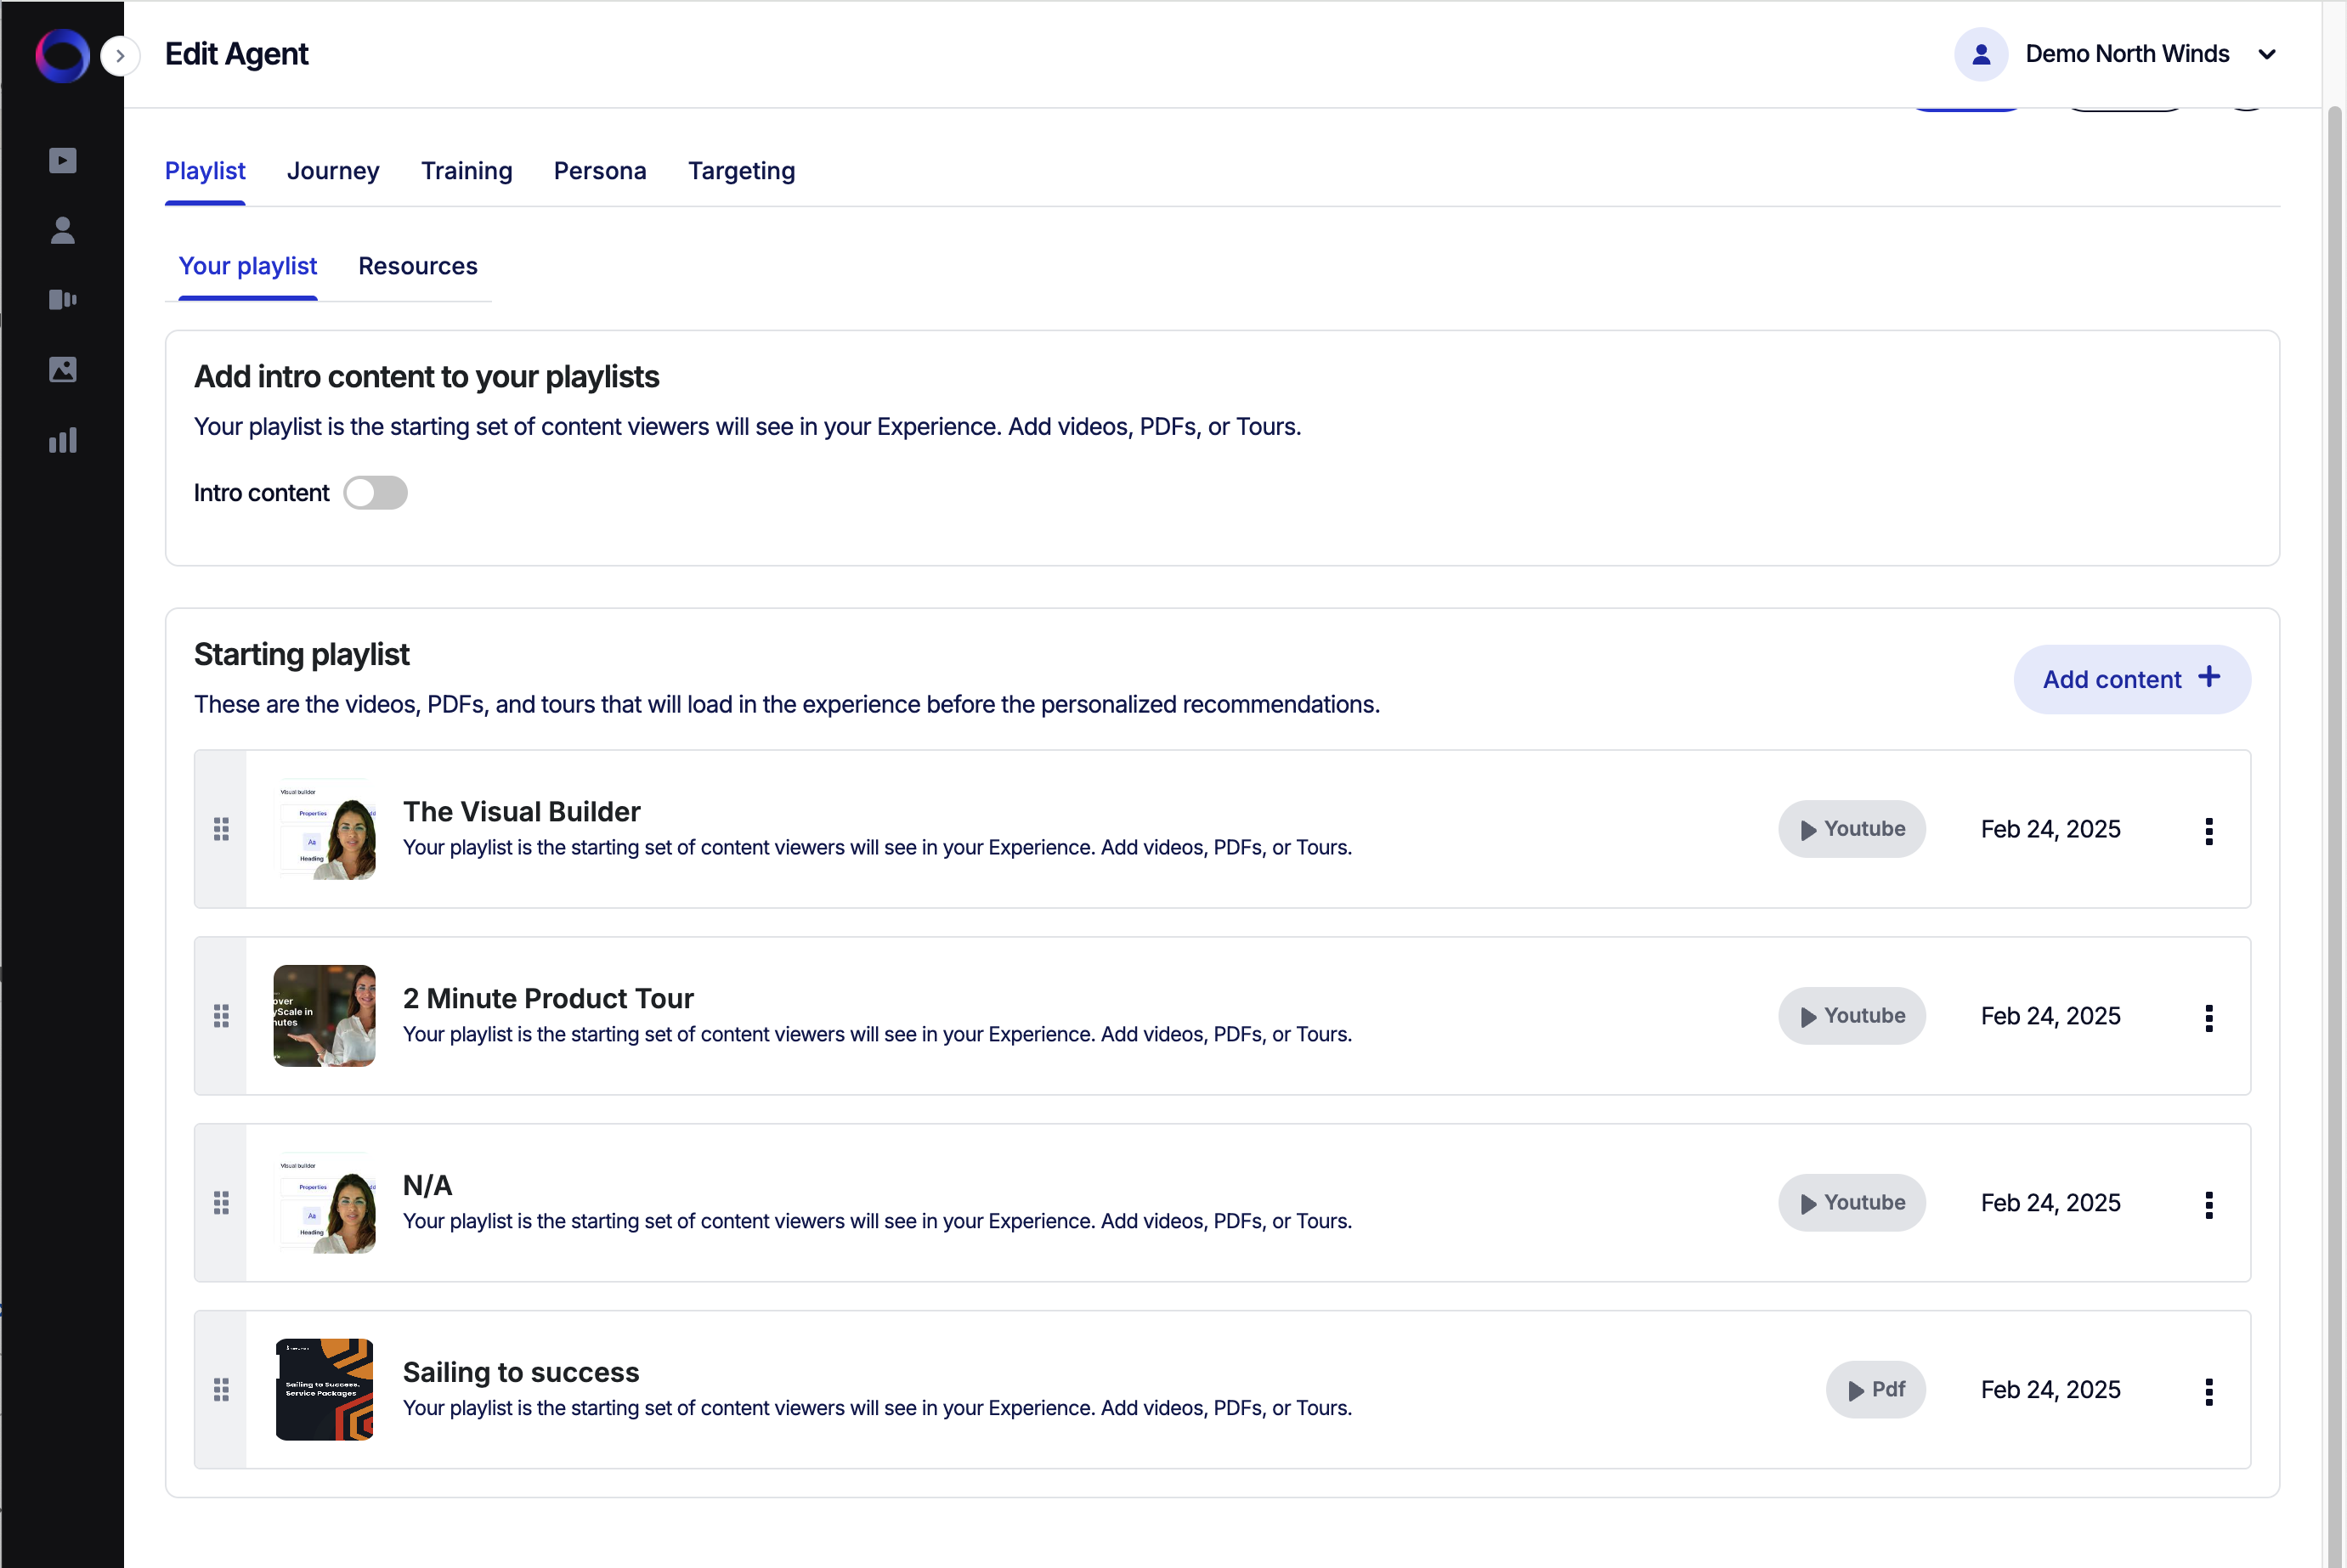Open the user profile sidebar icon
This screenshot has height=1568, width=2347.
tap(62, 230)
